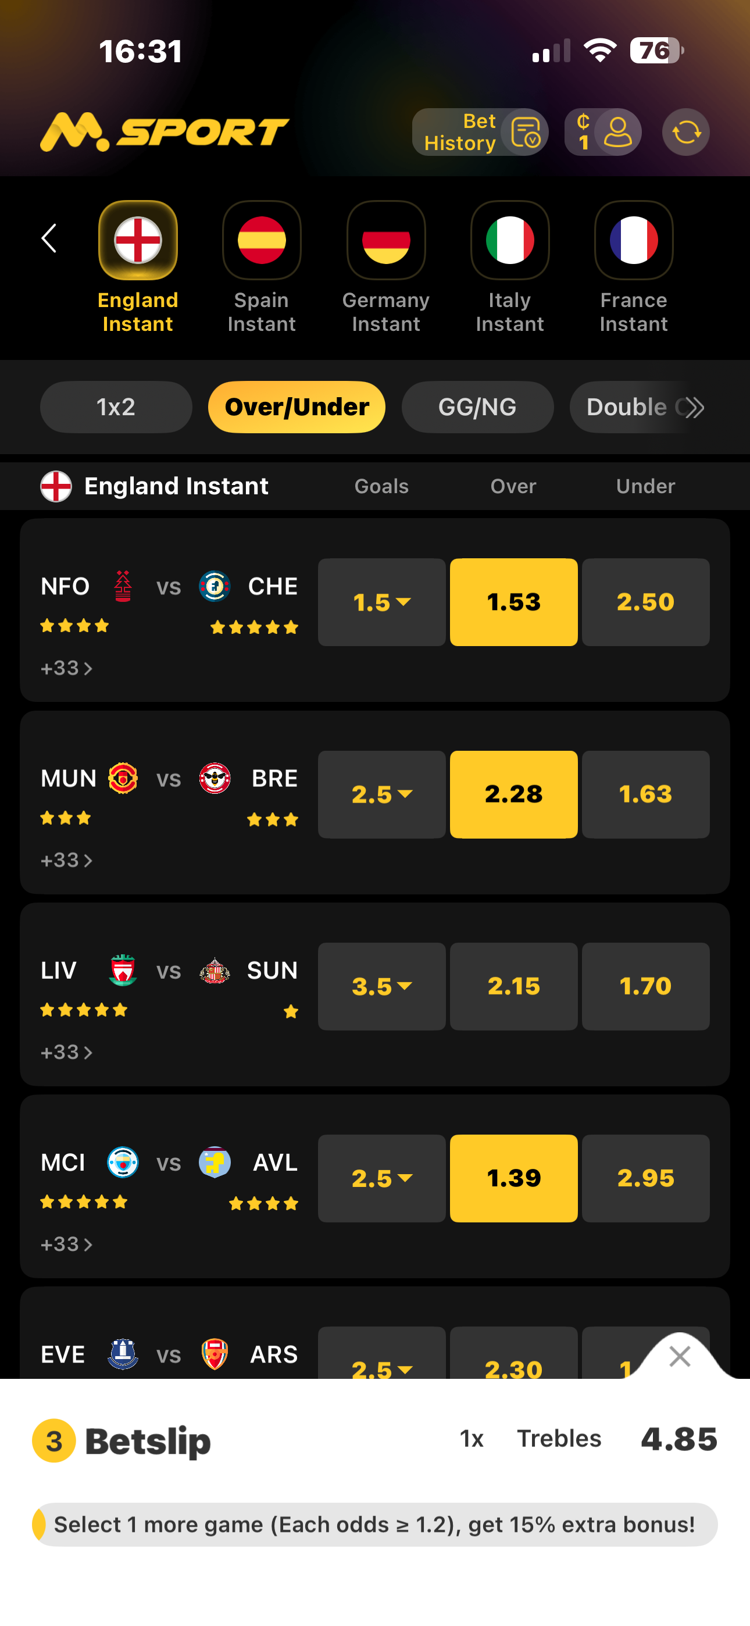This screenshot has height=1626, width=750.
Task: Open the 3.5 goals dropdown for LIV-SUN
Action: tap(381, 986)
